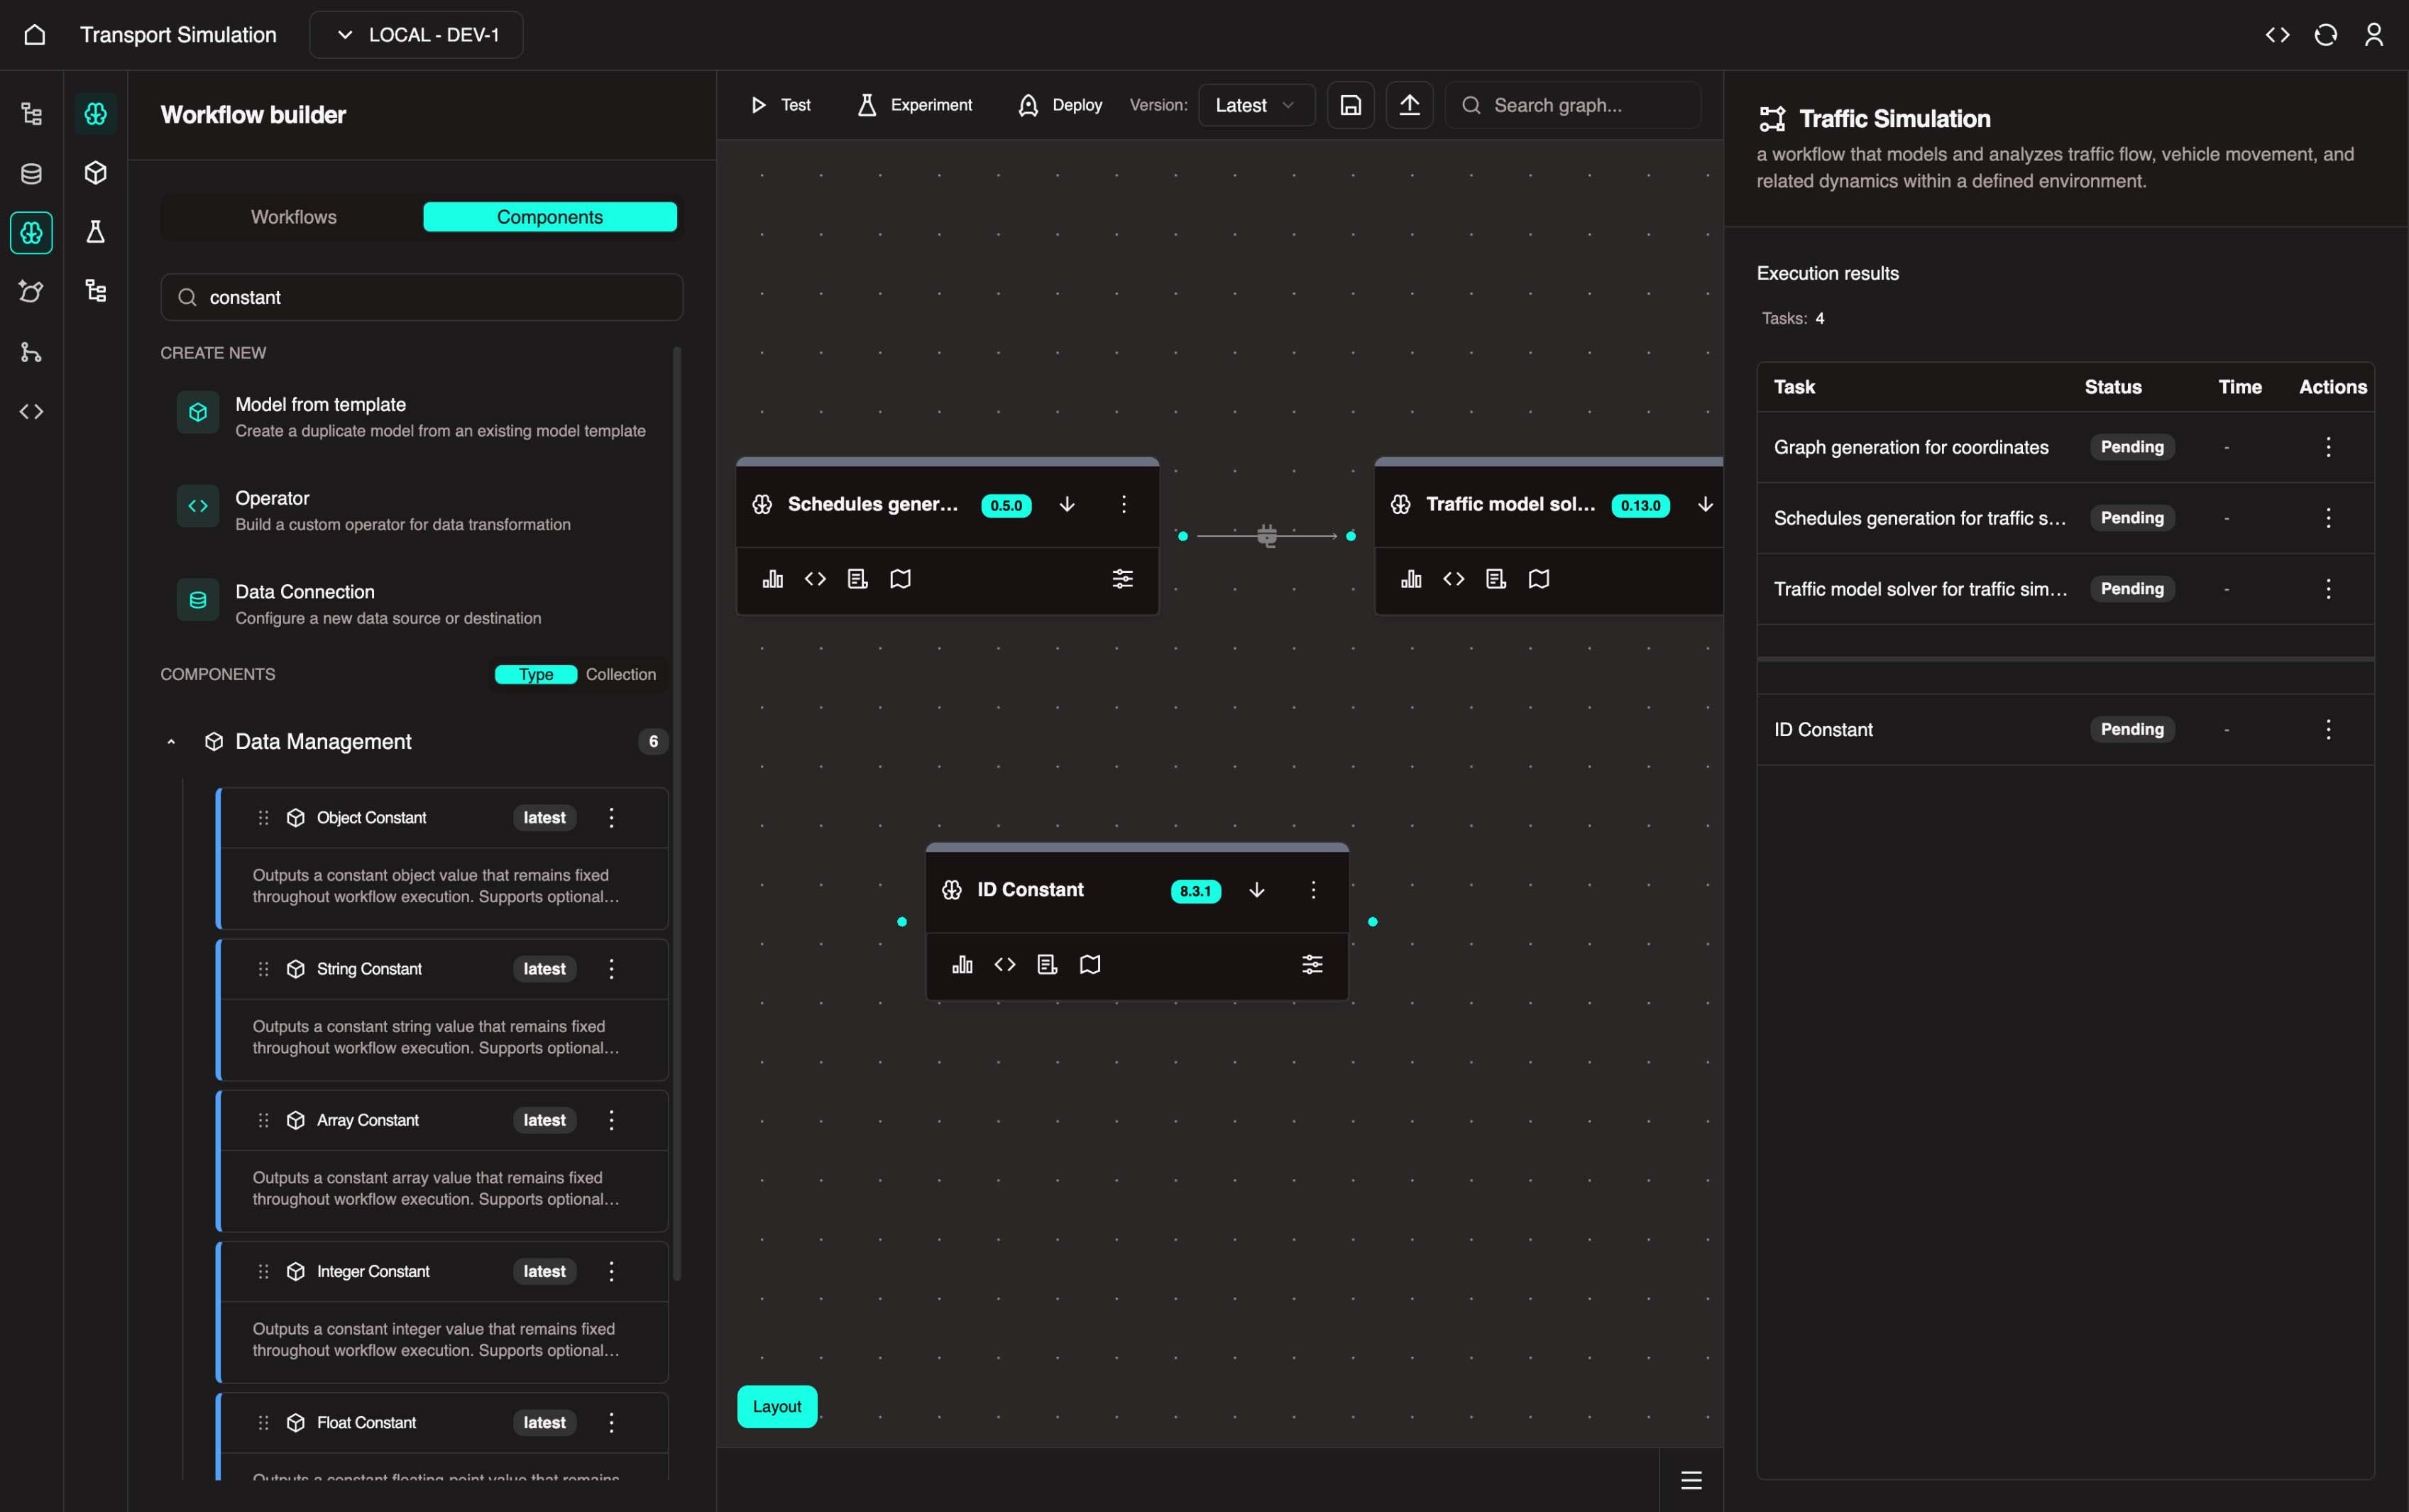Focus the constant component search field

coord(422,297)
